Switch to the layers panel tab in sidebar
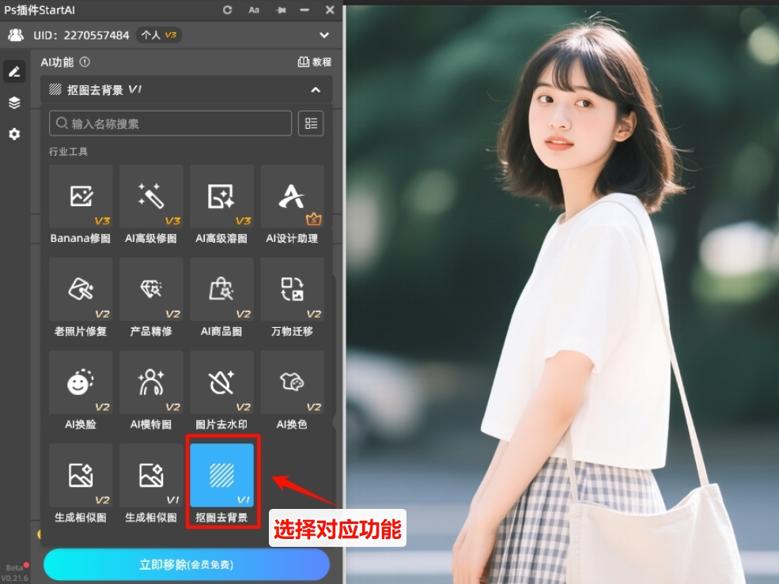The image size is (779, 584). pos(13,102)
